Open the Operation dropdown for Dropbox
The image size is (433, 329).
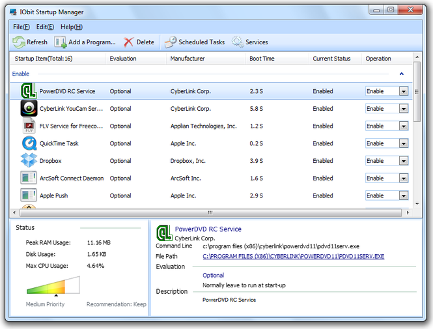(404, 161)
